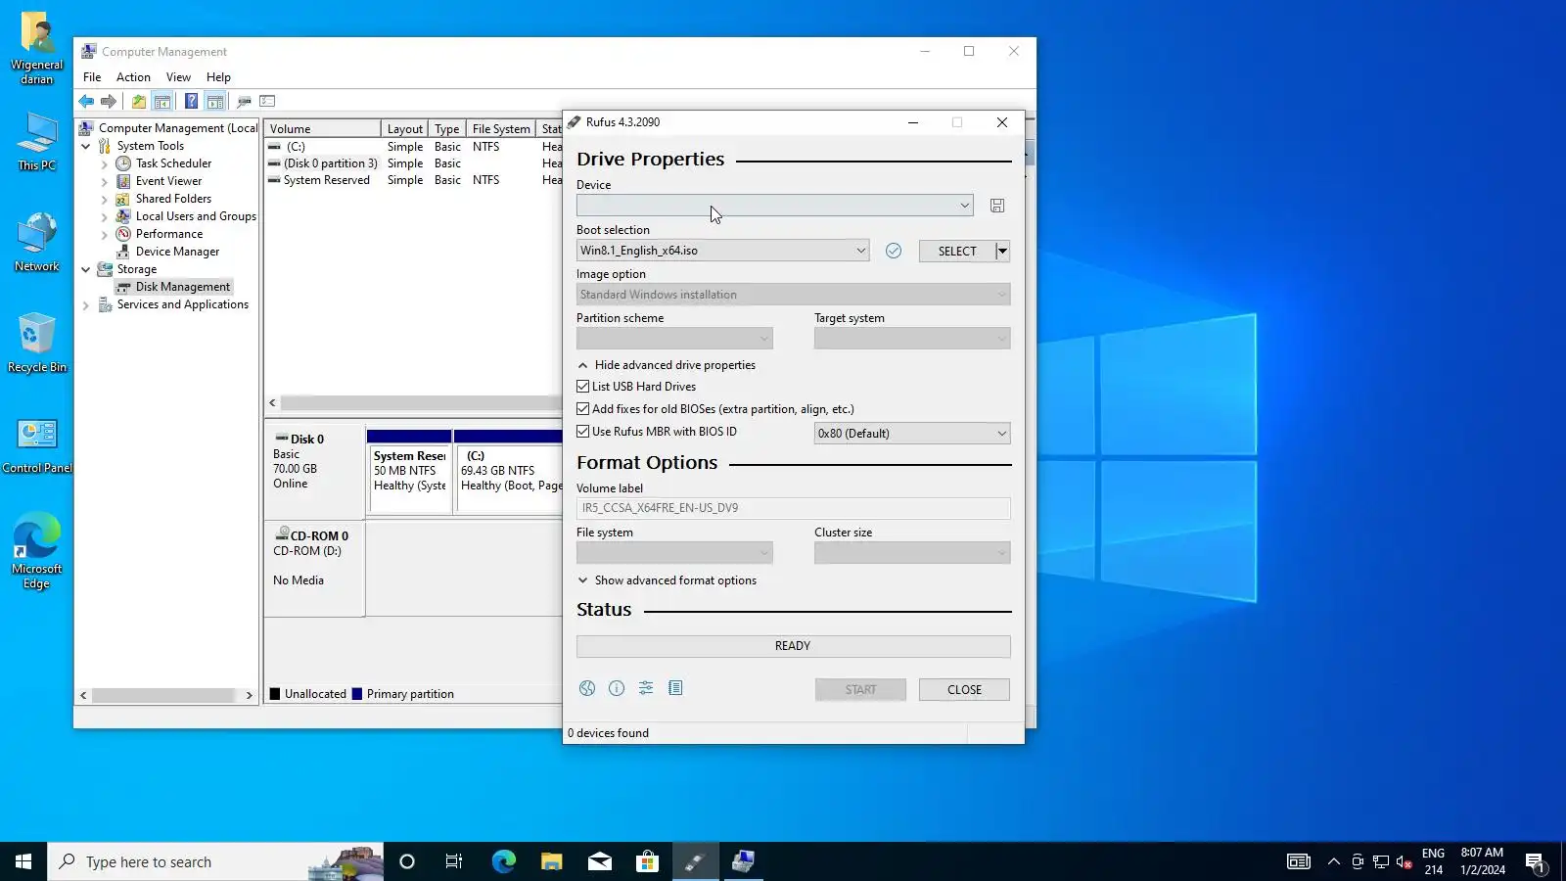Click the save-drive disk icon beside Device
The height and width of the screenshot is (881, 1566).
click(x=997, y=206)
